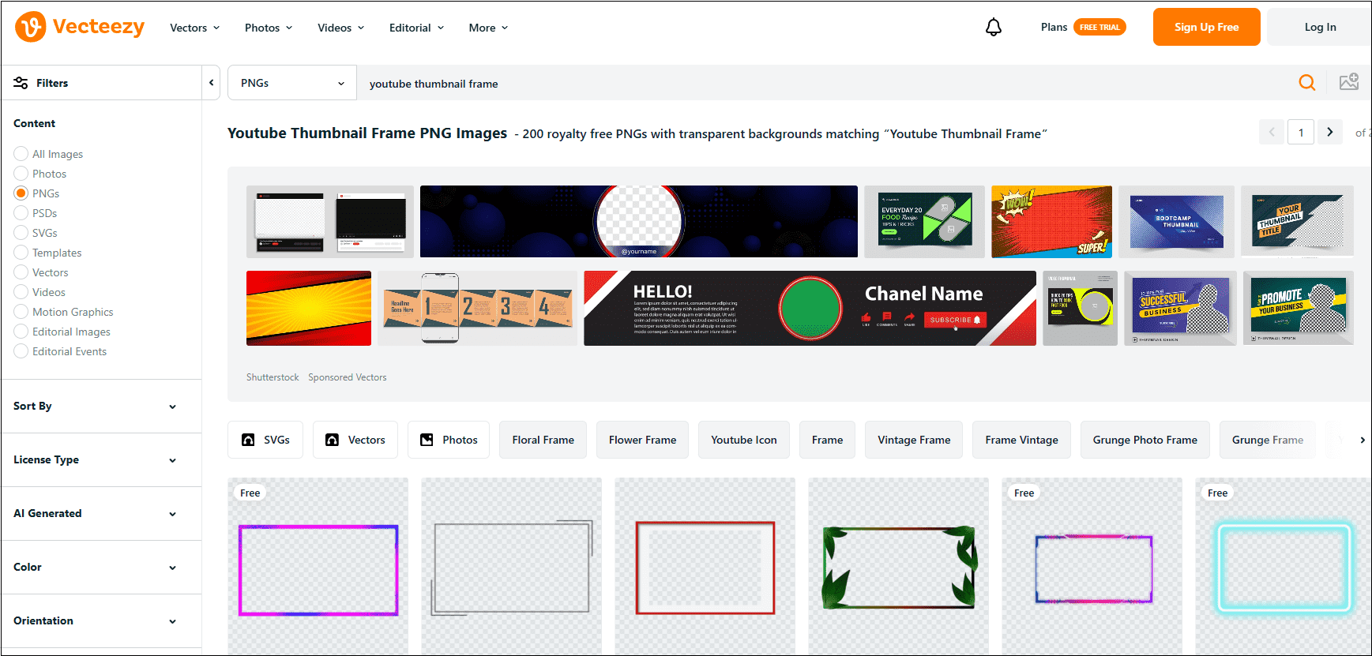Open the gray outline frame PNG
This screenshot has height=656, width=1372.
[x=511, y=566]
